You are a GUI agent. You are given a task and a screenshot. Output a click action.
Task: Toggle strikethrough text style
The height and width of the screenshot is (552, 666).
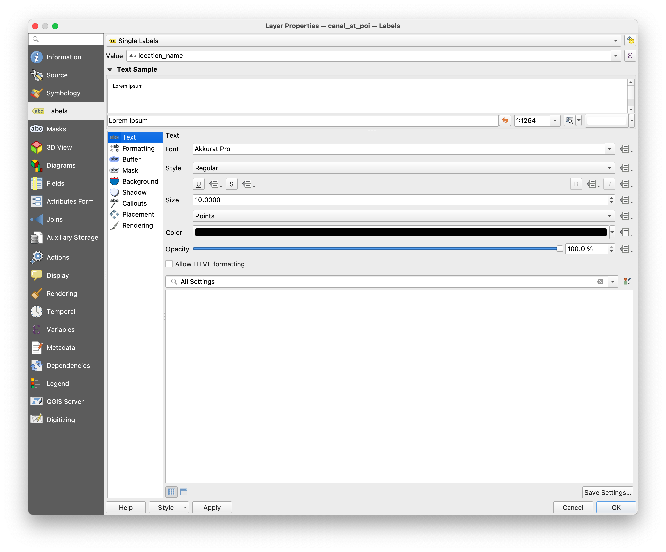231,184
